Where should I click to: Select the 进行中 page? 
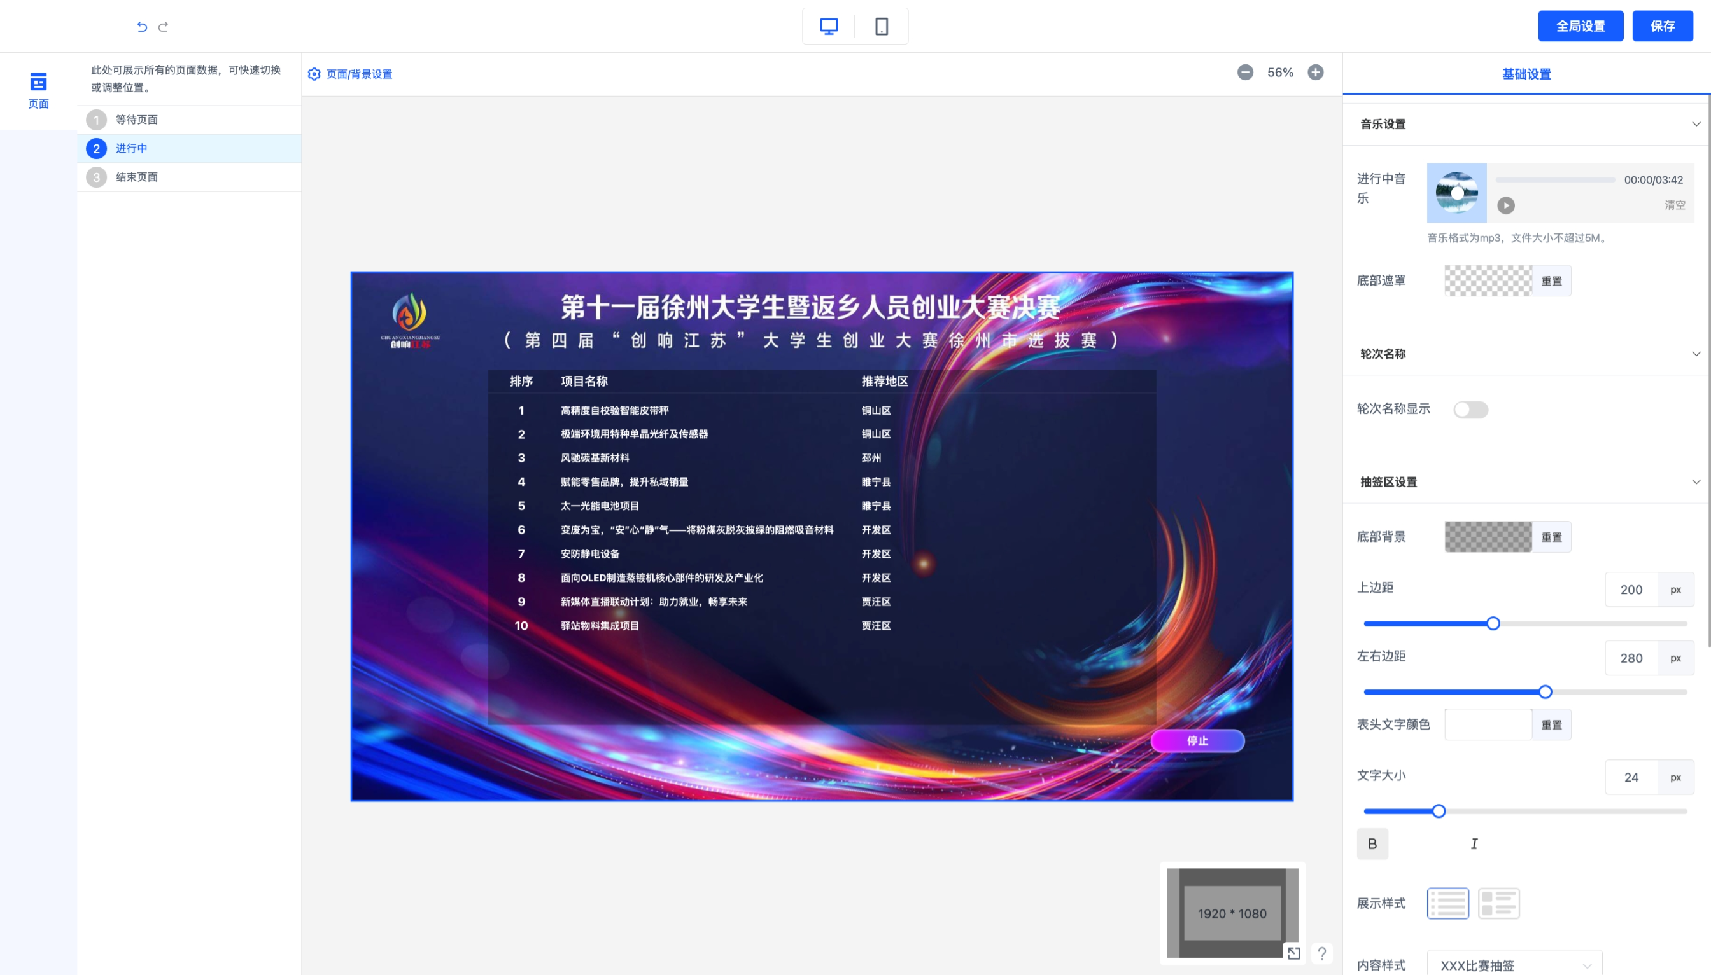pyautogui.click(x=189, y=149)
